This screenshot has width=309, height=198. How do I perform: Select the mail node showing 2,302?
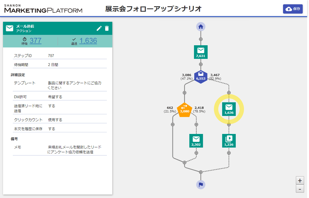pyautogui.click(x=196, y=141)
